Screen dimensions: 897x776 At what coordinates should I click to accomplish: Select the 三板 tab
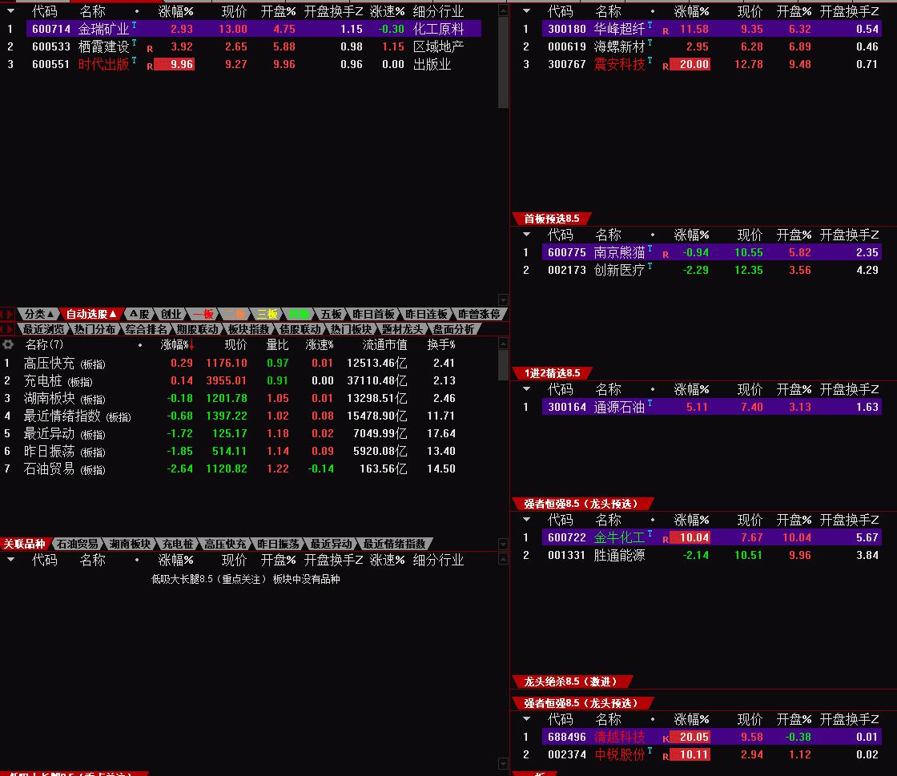click(x=267, y=314)
